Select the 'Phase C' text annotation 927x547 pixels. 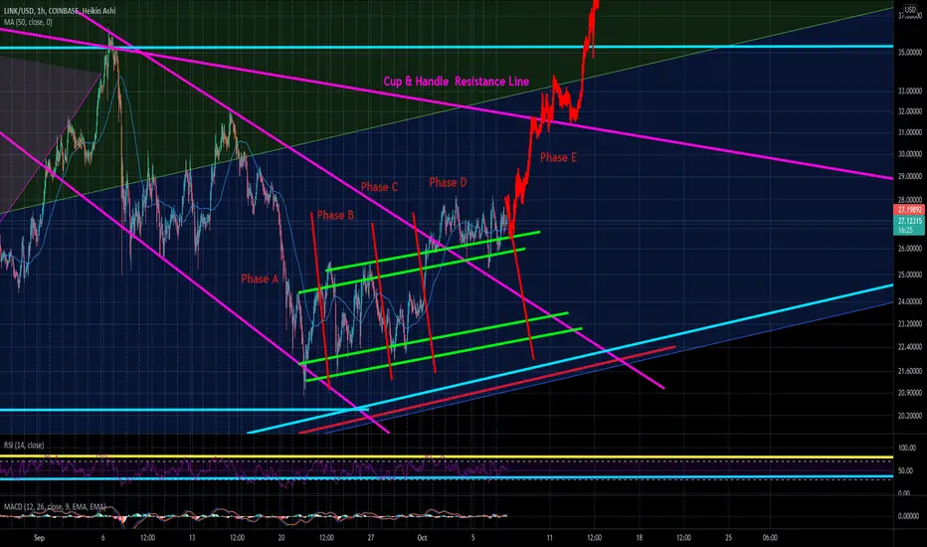tap(379, 187)
